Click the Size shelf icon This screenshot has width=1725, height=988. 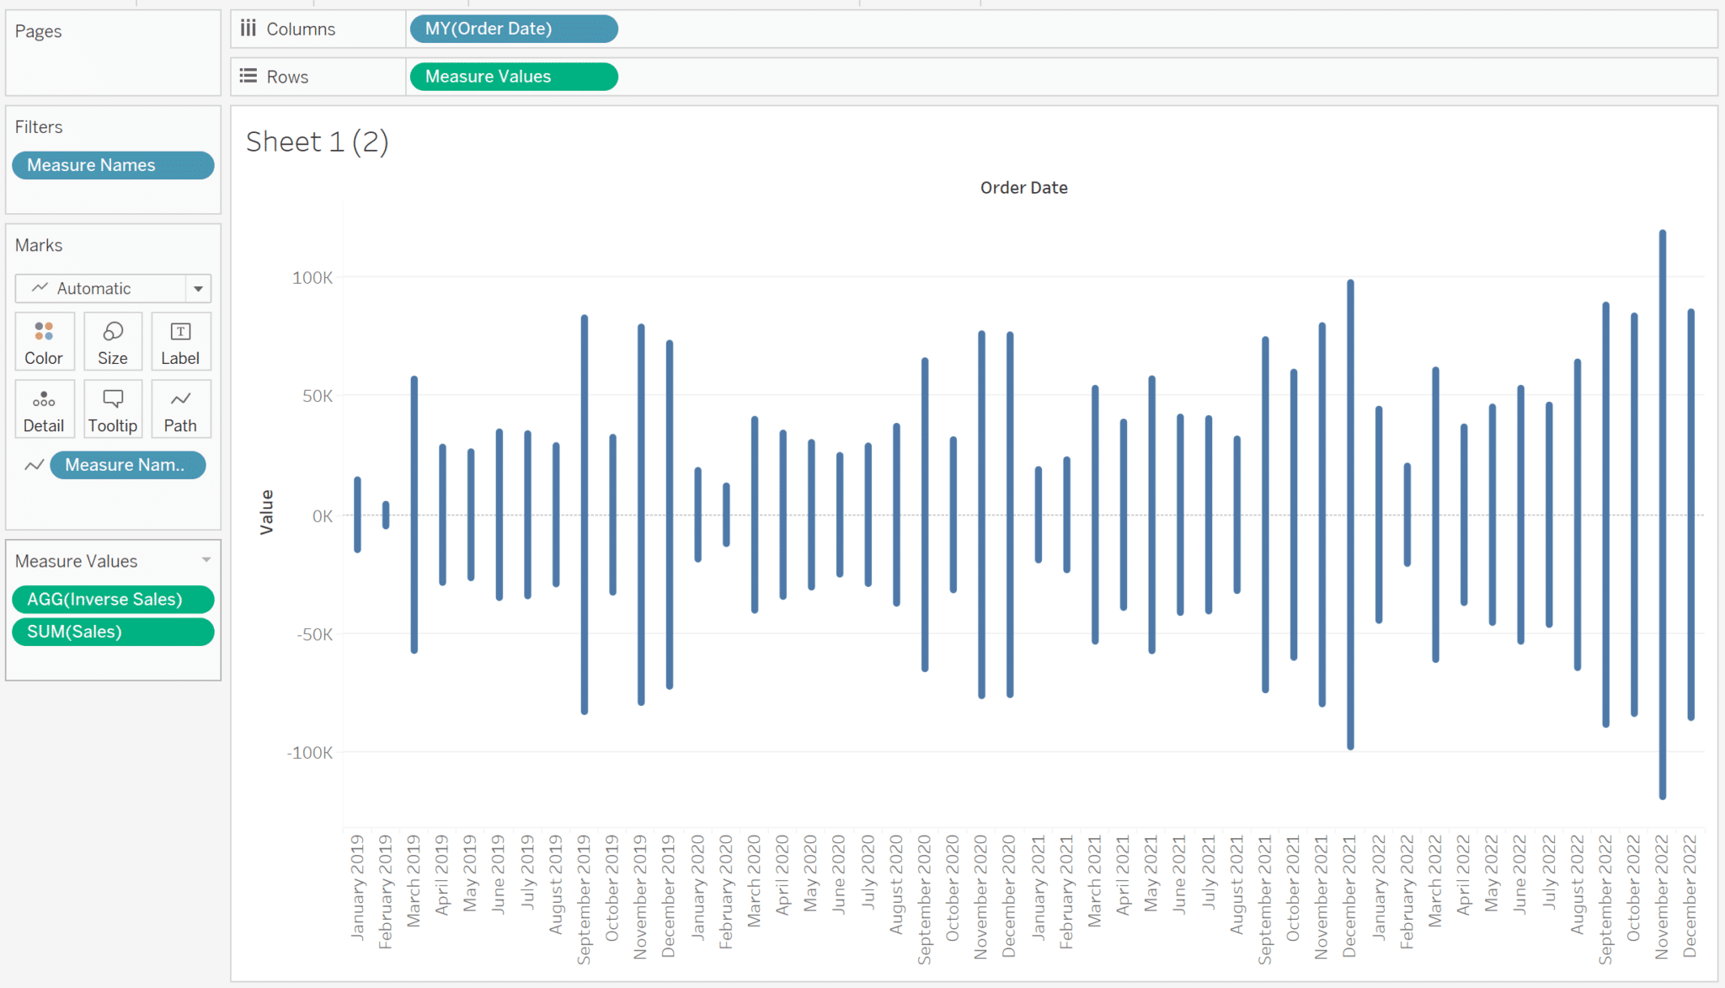pyautogui.click(x=112, y=341)
